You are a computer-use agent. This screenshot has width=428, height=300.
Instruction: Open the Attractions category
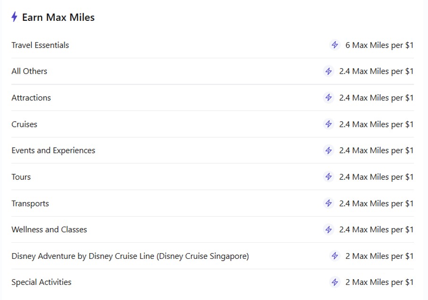point(31,98)
